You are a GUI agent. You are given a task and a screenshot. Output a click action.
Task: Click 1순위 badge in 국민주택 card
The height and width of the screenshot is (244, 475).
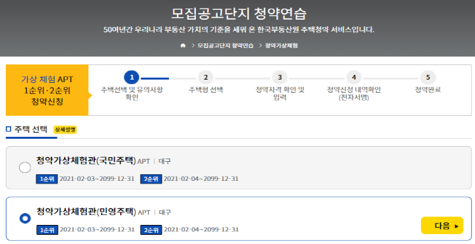[x=47, y=179]
